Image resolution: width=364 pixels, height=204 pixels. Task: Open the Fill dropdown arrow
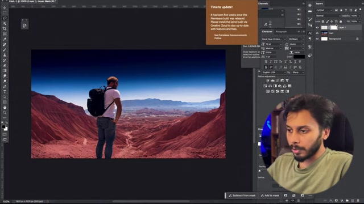(359, 22)
